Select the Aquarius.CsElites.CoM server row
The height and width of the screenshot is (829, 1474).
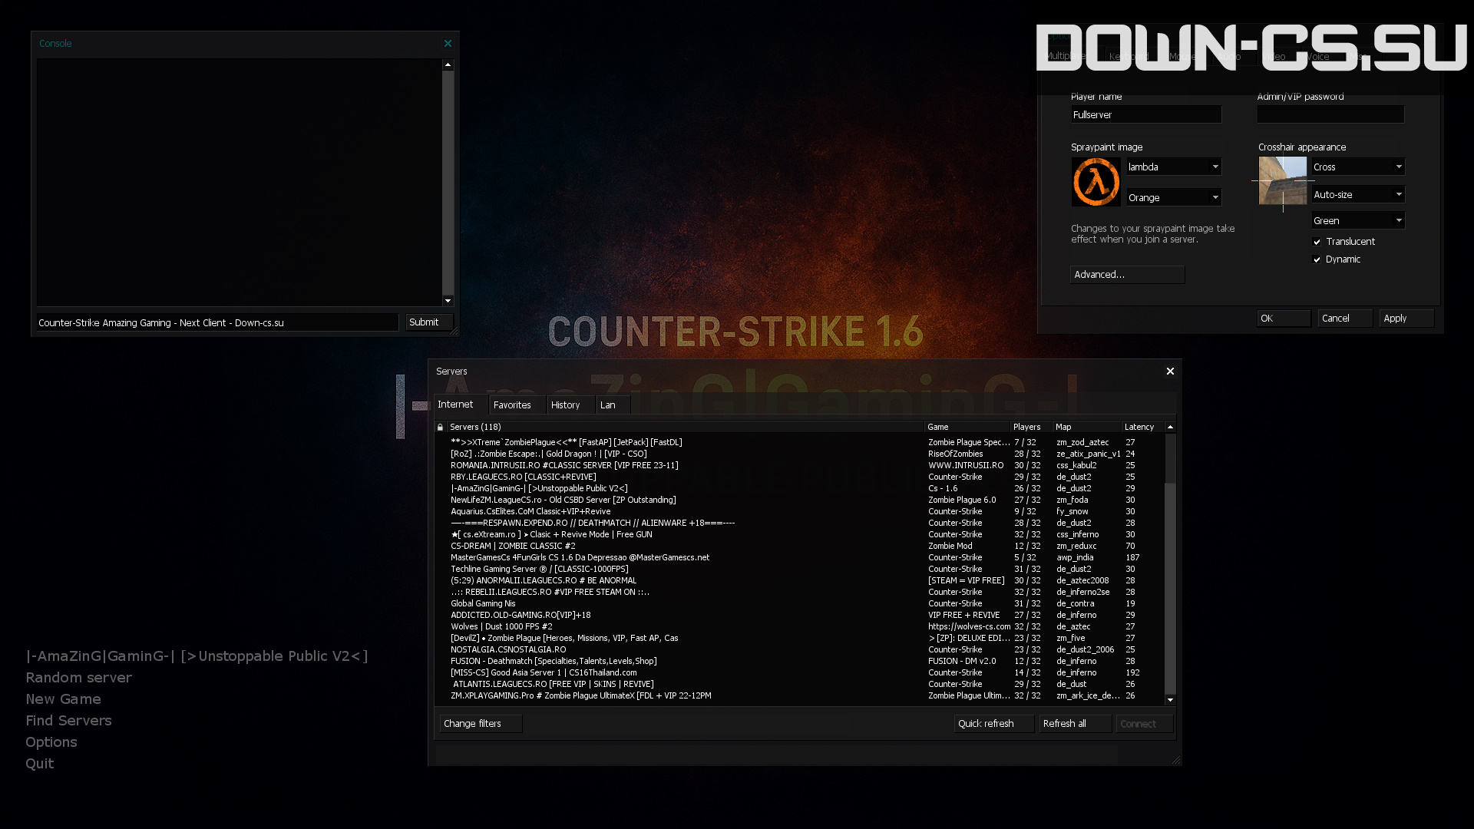798,511
